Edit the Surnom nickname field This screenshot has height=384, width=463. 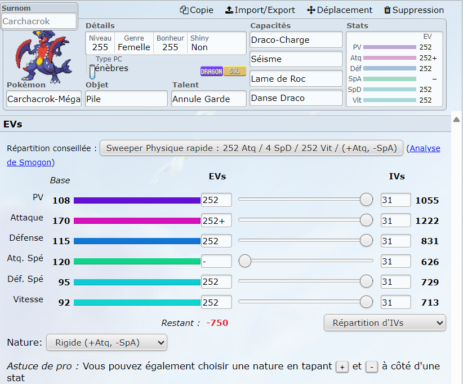39,21
